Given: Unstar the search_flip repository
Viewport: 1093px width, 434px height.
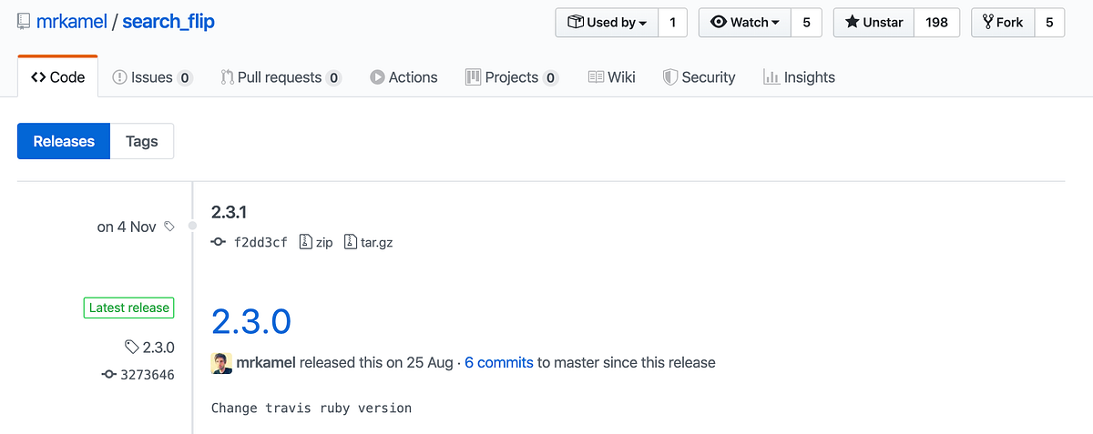Looking at the screenshot, I should [873, 23].
